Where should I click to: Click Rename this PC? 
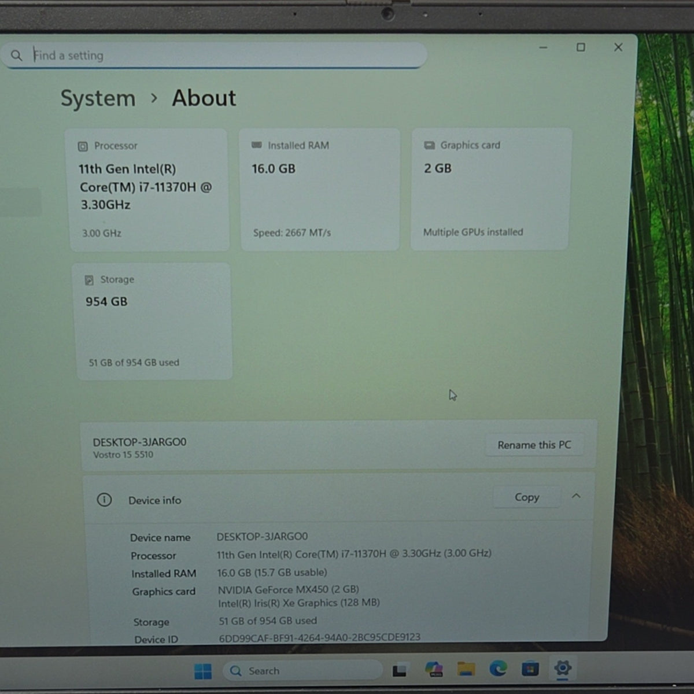click(534, 445)
